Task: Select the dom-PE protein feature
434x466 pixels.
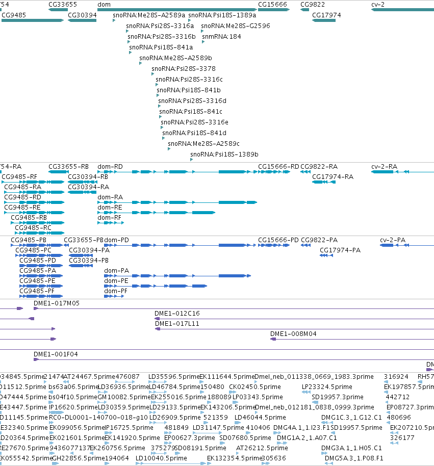Action: (x=156, y=286)
